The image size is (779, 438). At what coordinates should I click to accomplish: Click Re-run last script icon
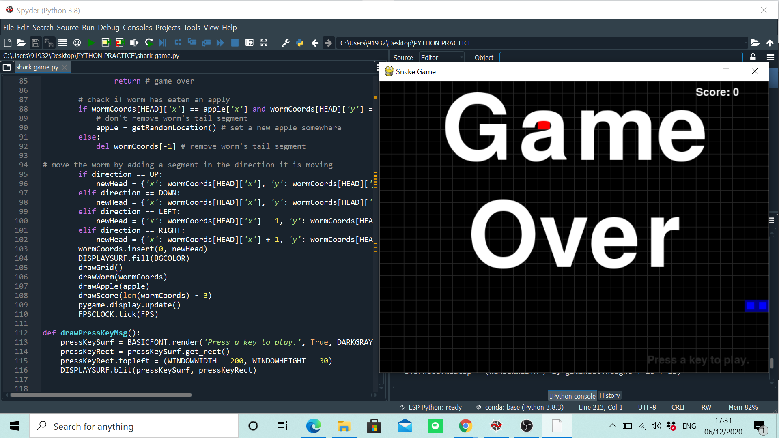tap(149, 43)
